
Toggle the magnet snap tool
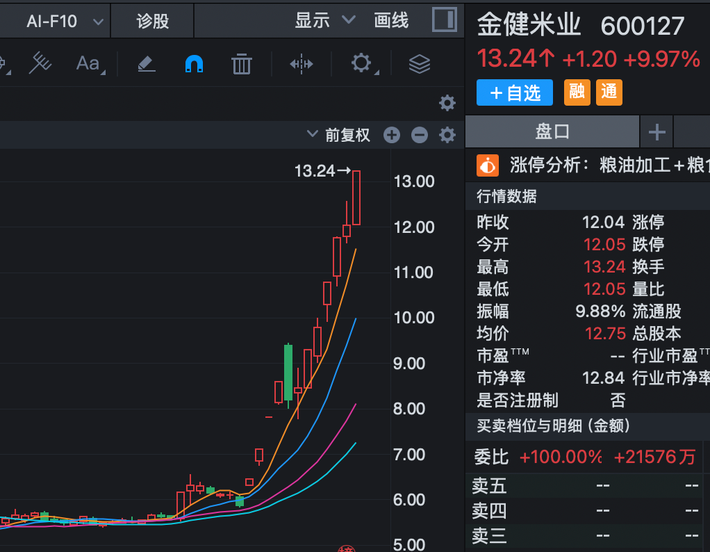click(195, 64)
